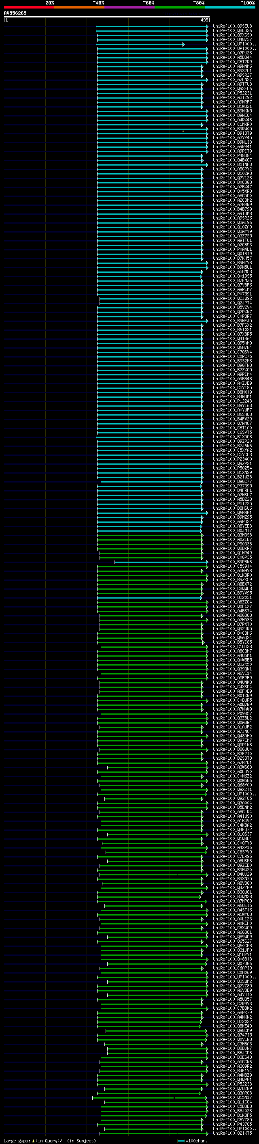Select the green ~80% identity legend bar

pyautogui.click(x=180, y=7)
